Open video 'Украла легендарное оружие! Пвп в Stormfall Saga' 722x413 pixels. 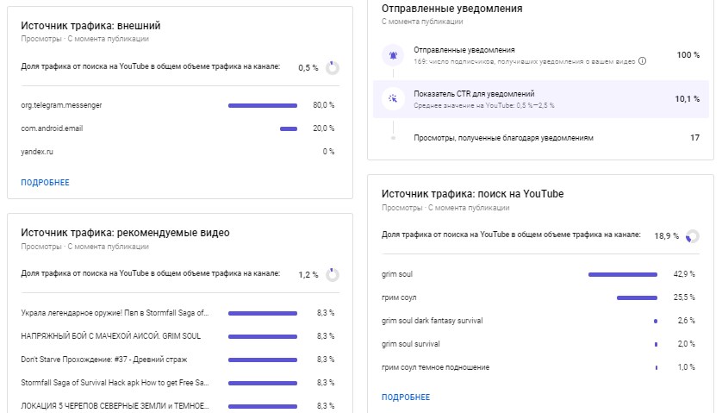(x=115, y=313)
